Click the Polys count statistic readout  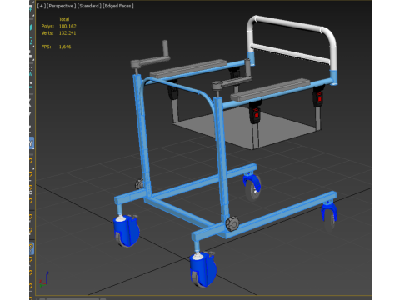[58, 26]
